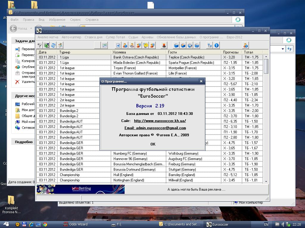This screenshot has width=305, height=228.
Task: Click the volume speaker tray icon
Action: click(x=283, y=224)
